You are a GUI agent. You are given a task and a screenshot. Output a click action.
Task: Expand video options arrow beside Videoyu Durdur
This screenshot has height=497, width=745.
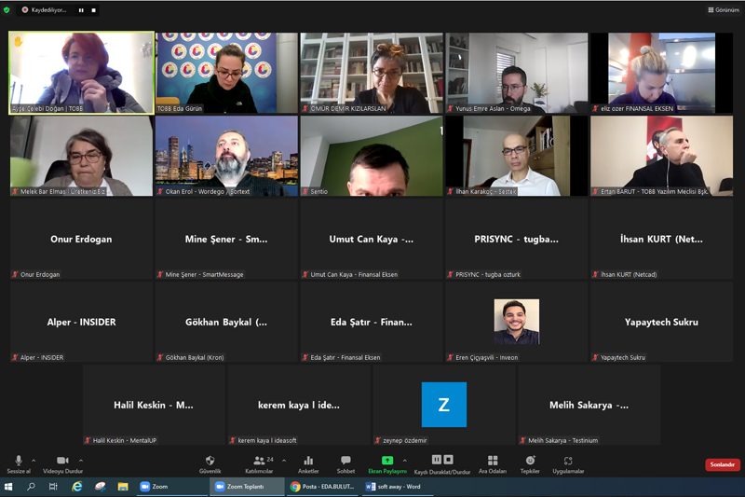81,460
